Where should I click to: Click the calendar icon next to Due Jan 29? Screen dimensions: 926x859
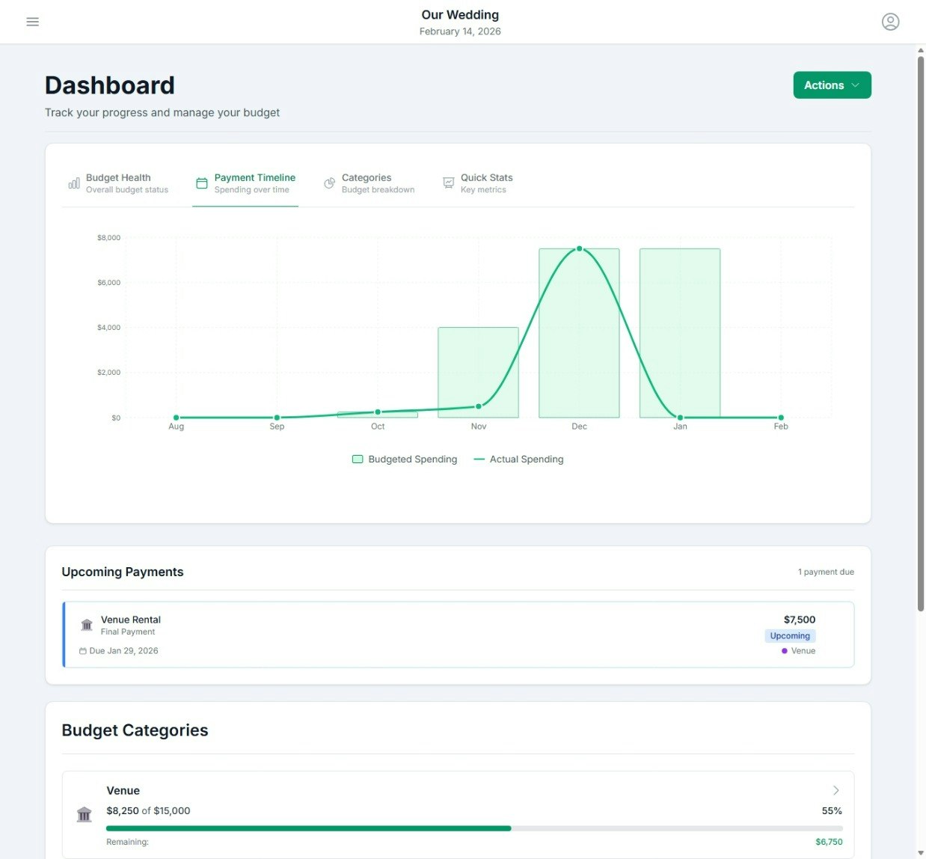(x=82, y=651)
